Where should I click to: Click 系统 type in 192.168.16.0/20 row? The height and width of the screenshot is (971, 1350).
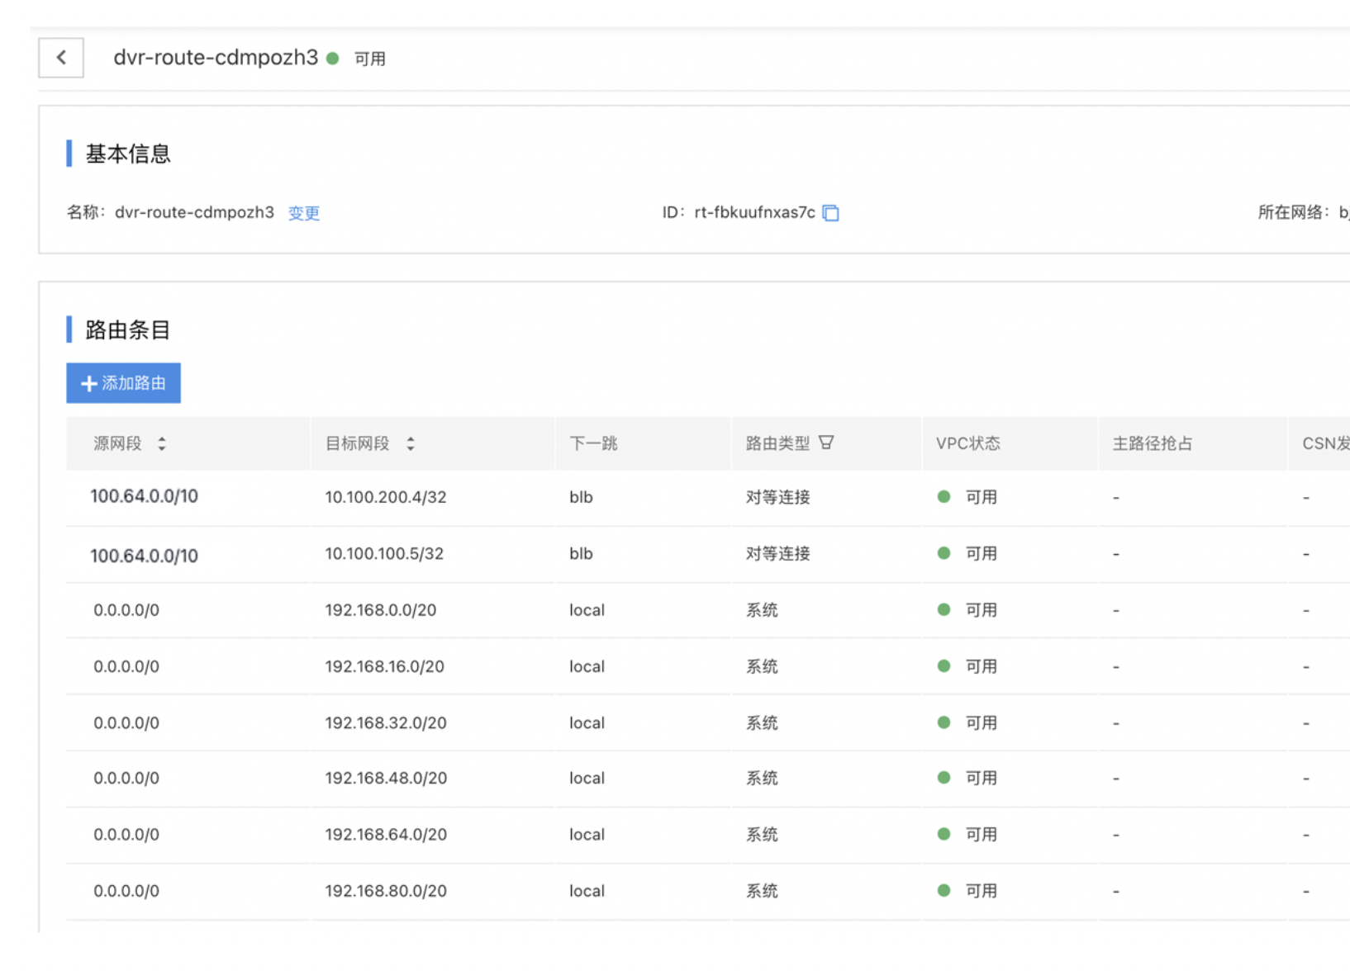point(762,666)
